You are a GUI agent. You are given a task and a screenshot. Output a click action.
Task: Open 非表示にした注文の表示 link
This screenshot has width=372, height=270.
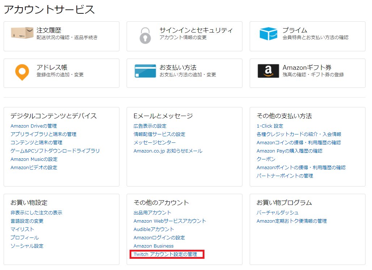tap(36, 213)
